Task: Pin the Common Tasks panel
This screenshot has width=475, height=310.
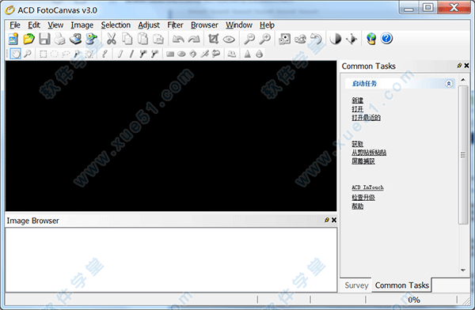Action: coord(459,66)
